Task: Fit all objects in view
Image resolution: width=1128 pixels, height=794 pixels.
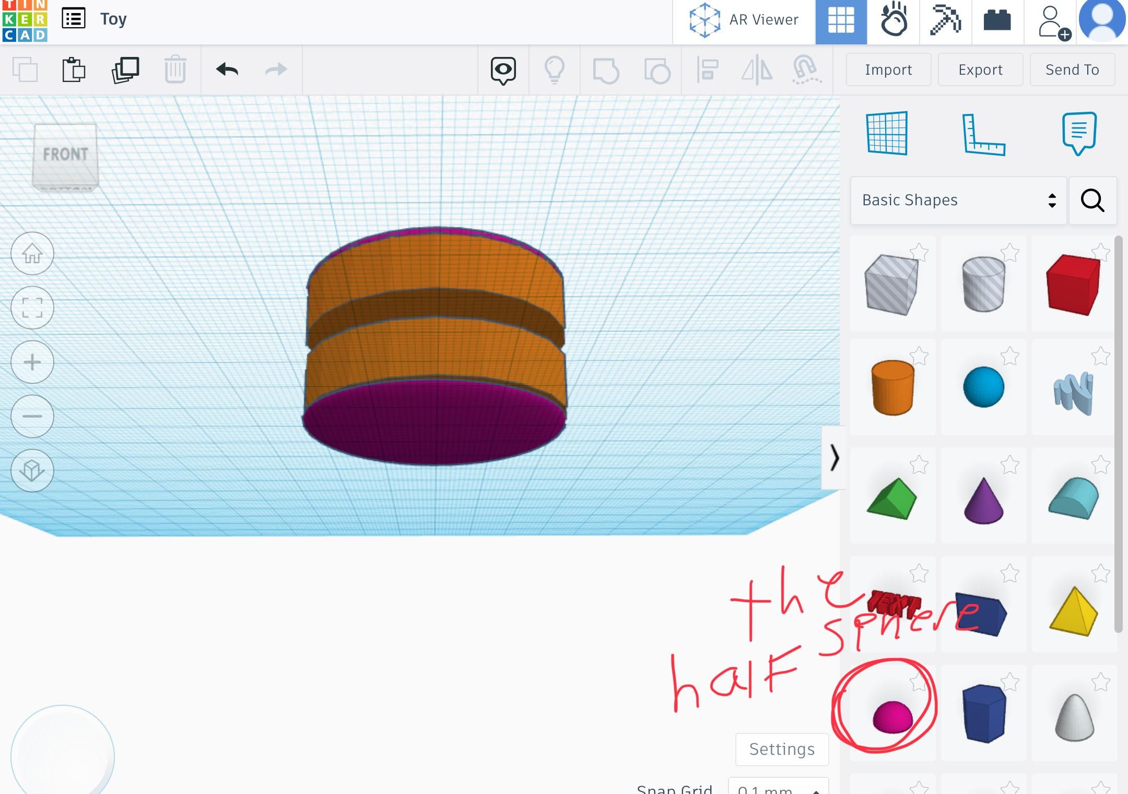Action: point(32,308)
